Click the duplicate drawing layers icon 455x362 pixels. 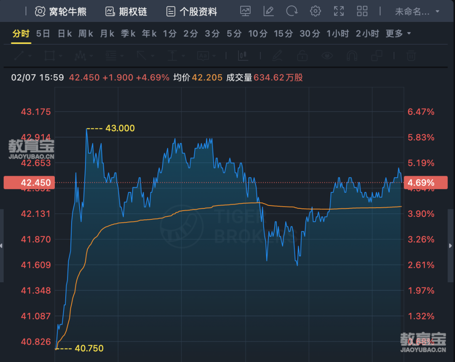coord(377,55)
